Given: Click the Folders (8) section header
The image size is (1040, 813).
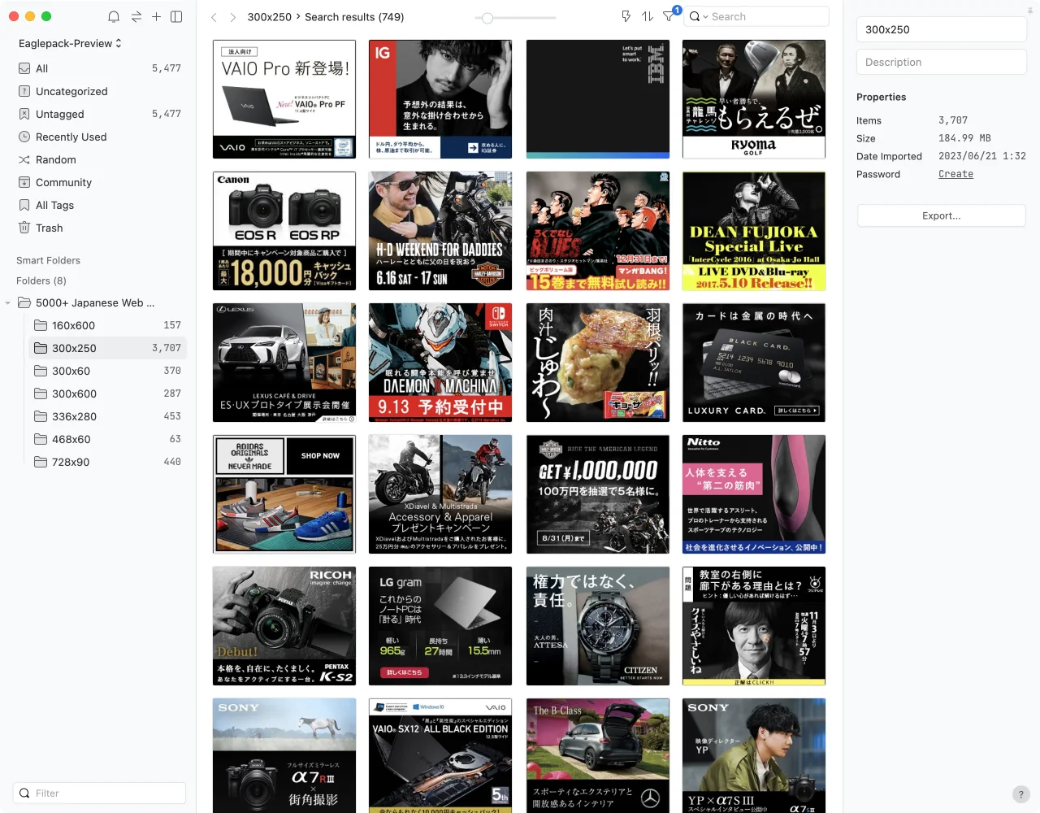Looking at the screenshot, I should pos(41,280).
